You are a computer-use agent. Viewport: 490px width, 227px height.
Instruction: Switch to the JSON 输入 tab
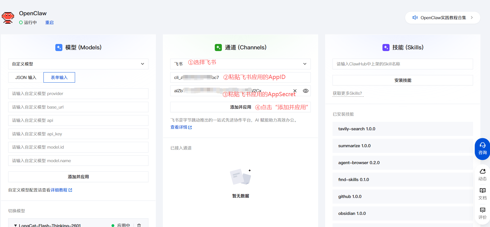click(x=26, y=78)
